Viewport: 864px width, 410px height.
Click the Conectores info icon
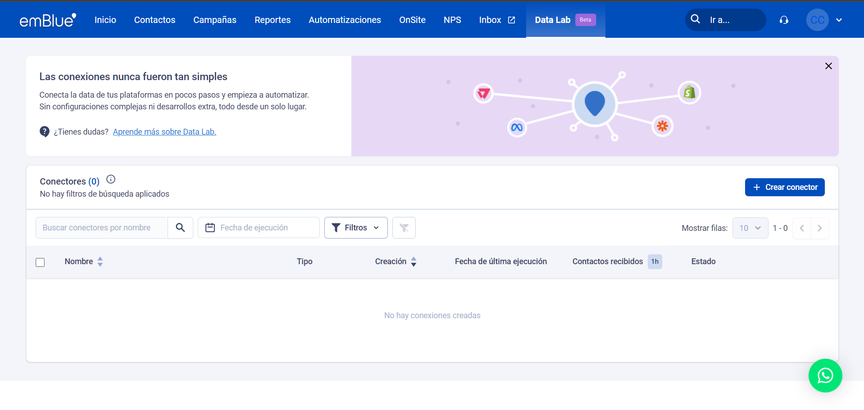point(111,180)
